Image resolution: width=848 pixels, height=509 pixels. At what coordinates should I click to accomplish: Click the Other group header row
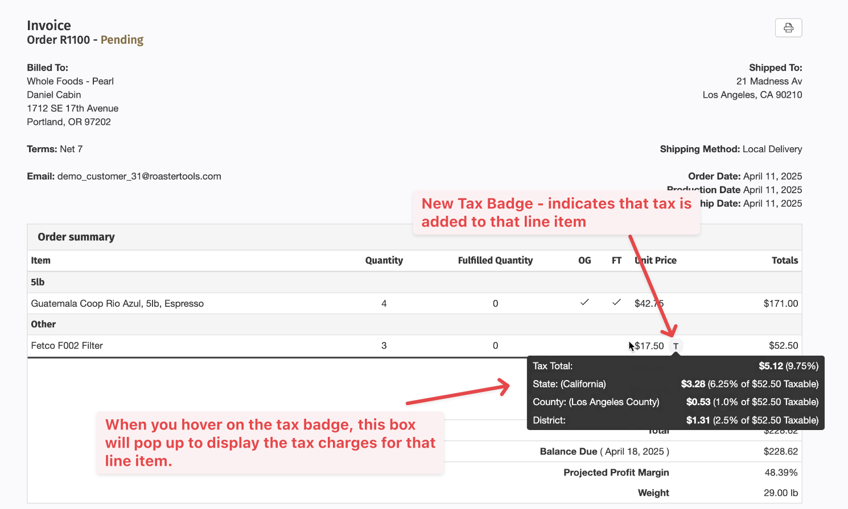pyautogui.click(x=414, y=324)
